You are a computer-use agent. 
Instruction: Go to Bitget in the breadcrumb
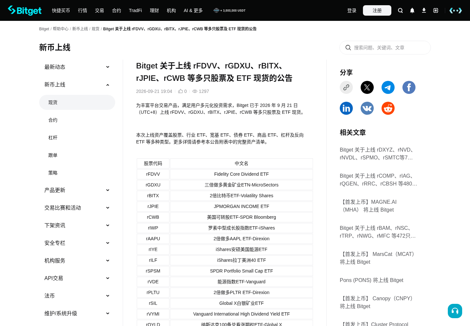point(44,29)
